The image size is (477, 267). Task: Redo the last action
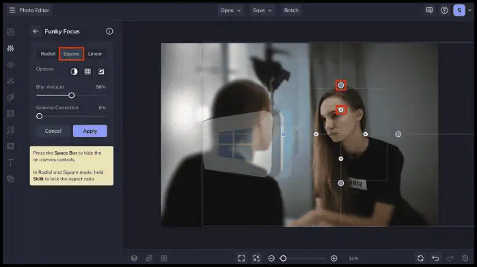pyautogui.click(x=450, y=258)
